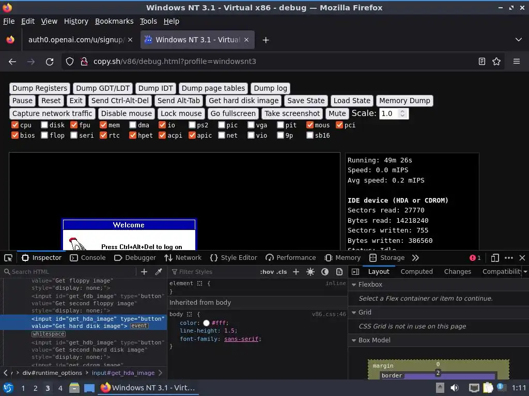This screenshot has height=396, width=529.
Task: Toggle dark color scheme simulation icon
Action: (325, 272)
